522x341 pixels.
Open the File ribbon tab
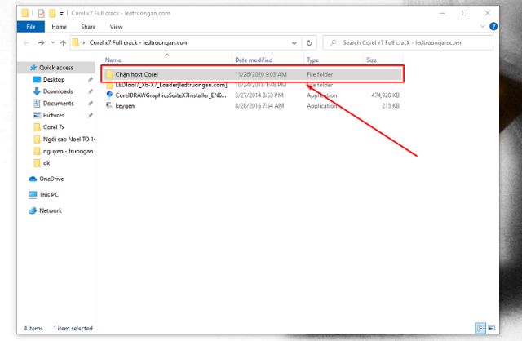(x=31, y=27)
